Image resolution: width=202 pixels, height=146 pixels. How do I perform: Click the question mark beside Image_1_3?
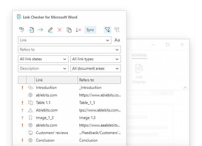[x=22, y=118]
